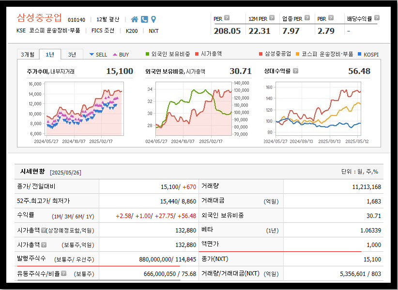Click the 삼성중공업 company name title
Screen dimensions: 398x290
pyautogui.click(x=39, y=18)
